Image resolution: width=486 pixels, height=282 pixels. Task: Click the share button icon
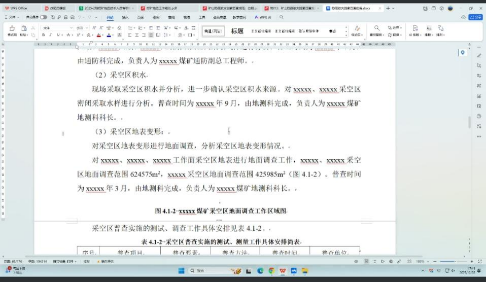click(x=475, y=17)
